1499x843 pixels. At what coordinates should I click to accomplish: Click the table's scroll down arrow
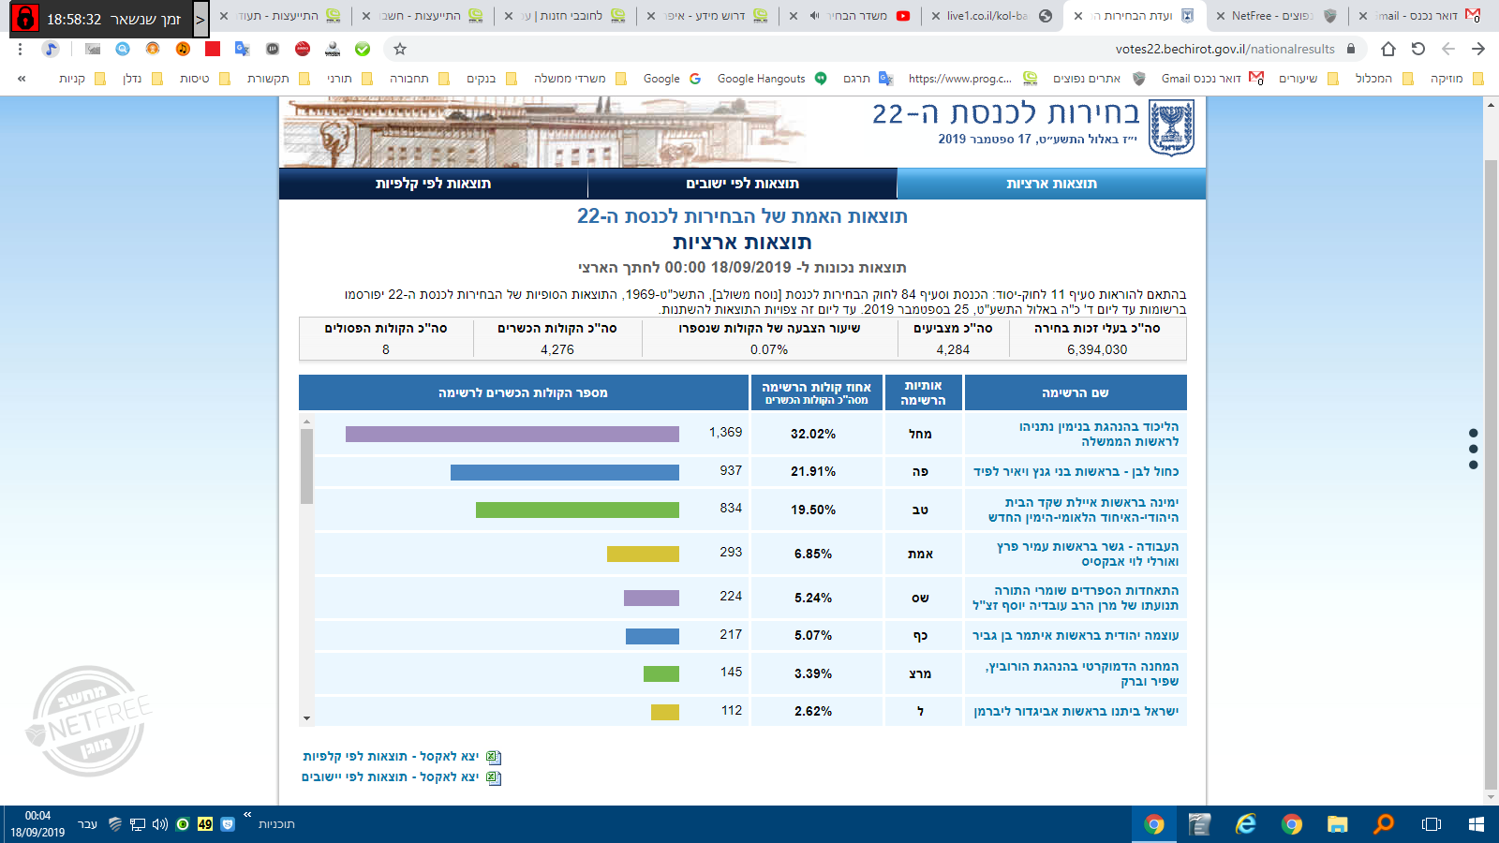tap(306, 718)
